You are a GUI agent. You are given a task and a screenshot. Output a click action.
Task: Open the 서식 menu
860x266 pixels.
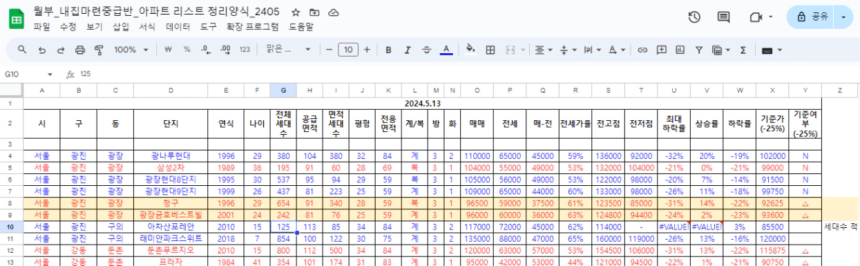[x=147, y=27]
